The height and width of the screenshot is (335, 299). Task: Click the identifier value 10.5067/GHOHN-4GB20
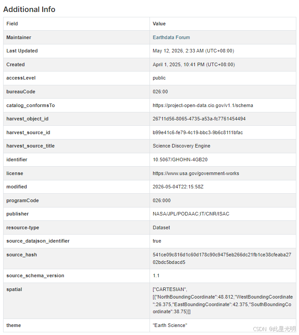click(180, 160)
